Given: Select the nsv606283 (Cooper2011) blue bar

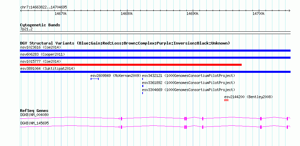Looking at the screenshot, I should tap(155, 58).
